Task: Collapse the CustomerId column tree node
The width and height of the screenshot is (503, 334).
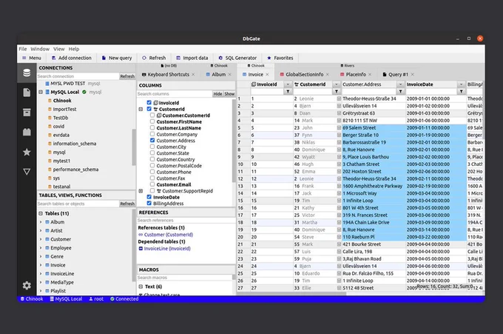Action: point(141,109)
